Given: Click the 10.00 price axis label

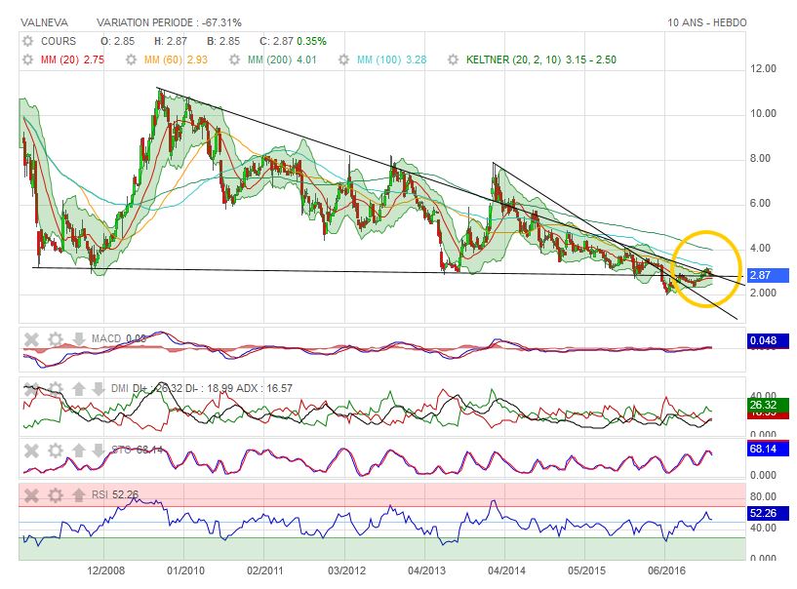Looking at the screenshot, I should point(764,114).
